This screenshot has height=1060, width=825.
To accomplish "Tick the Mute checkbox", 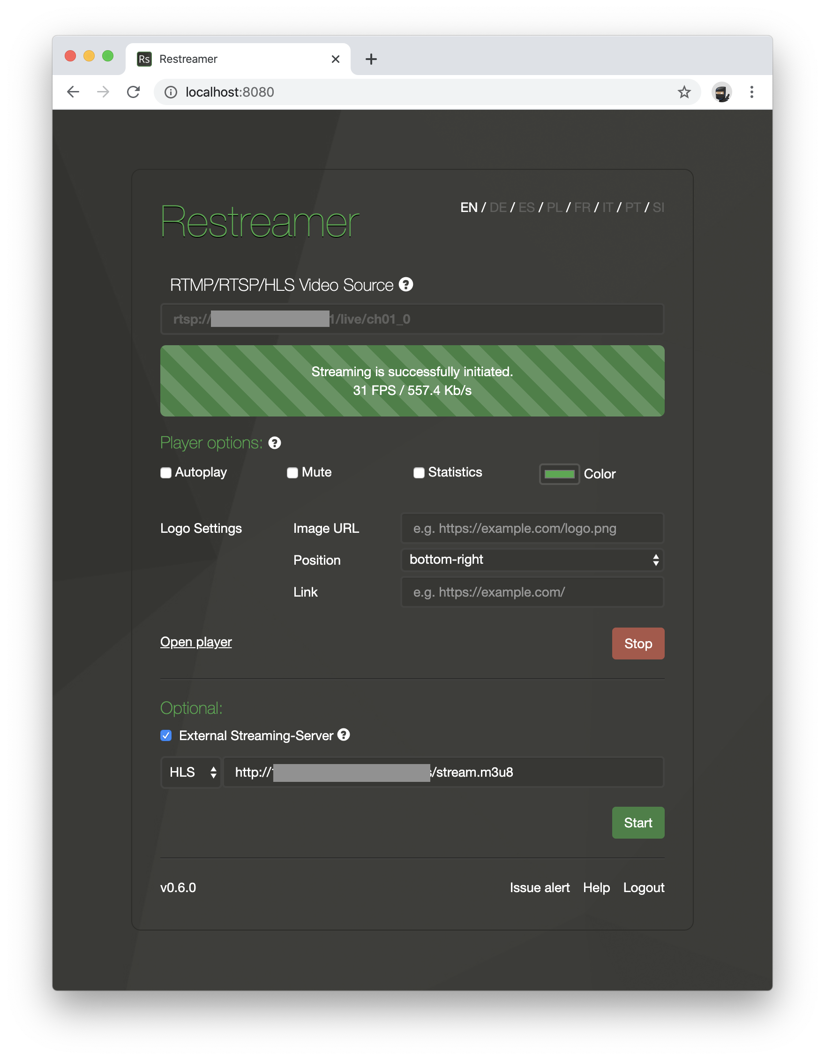I will 292,473.
